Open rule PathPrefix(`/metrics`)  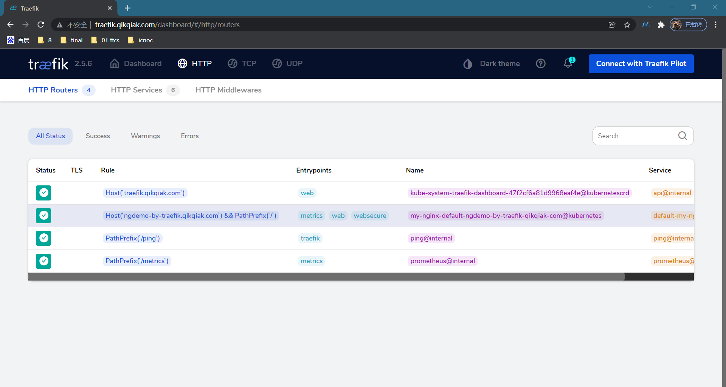click(x=137, y=261)
